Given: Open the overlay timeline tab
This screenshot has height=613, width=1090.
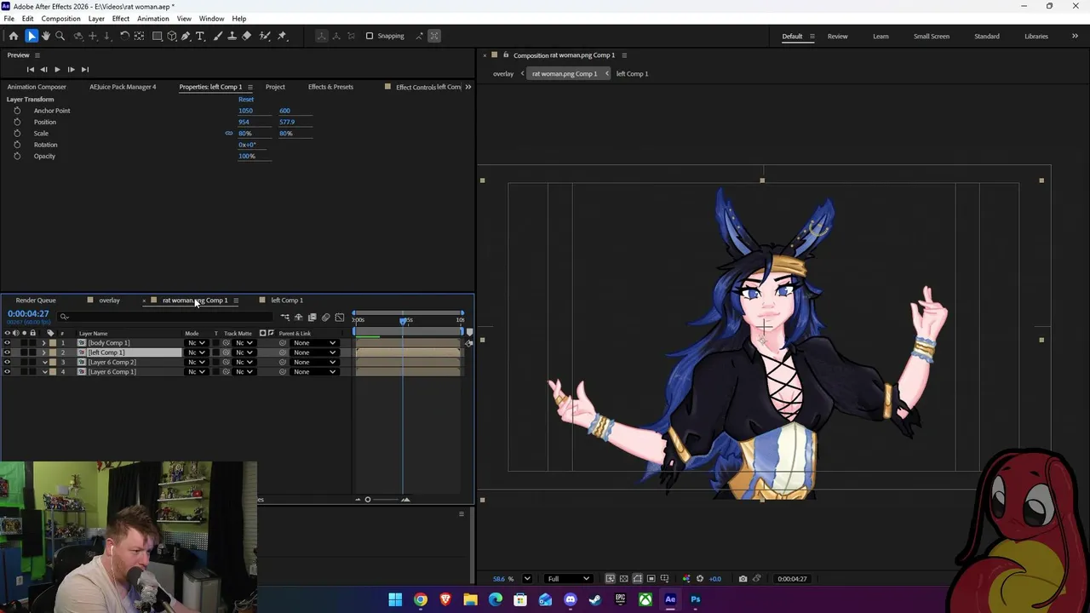Looking at the screenshot, I should click(x=109, y=301).
